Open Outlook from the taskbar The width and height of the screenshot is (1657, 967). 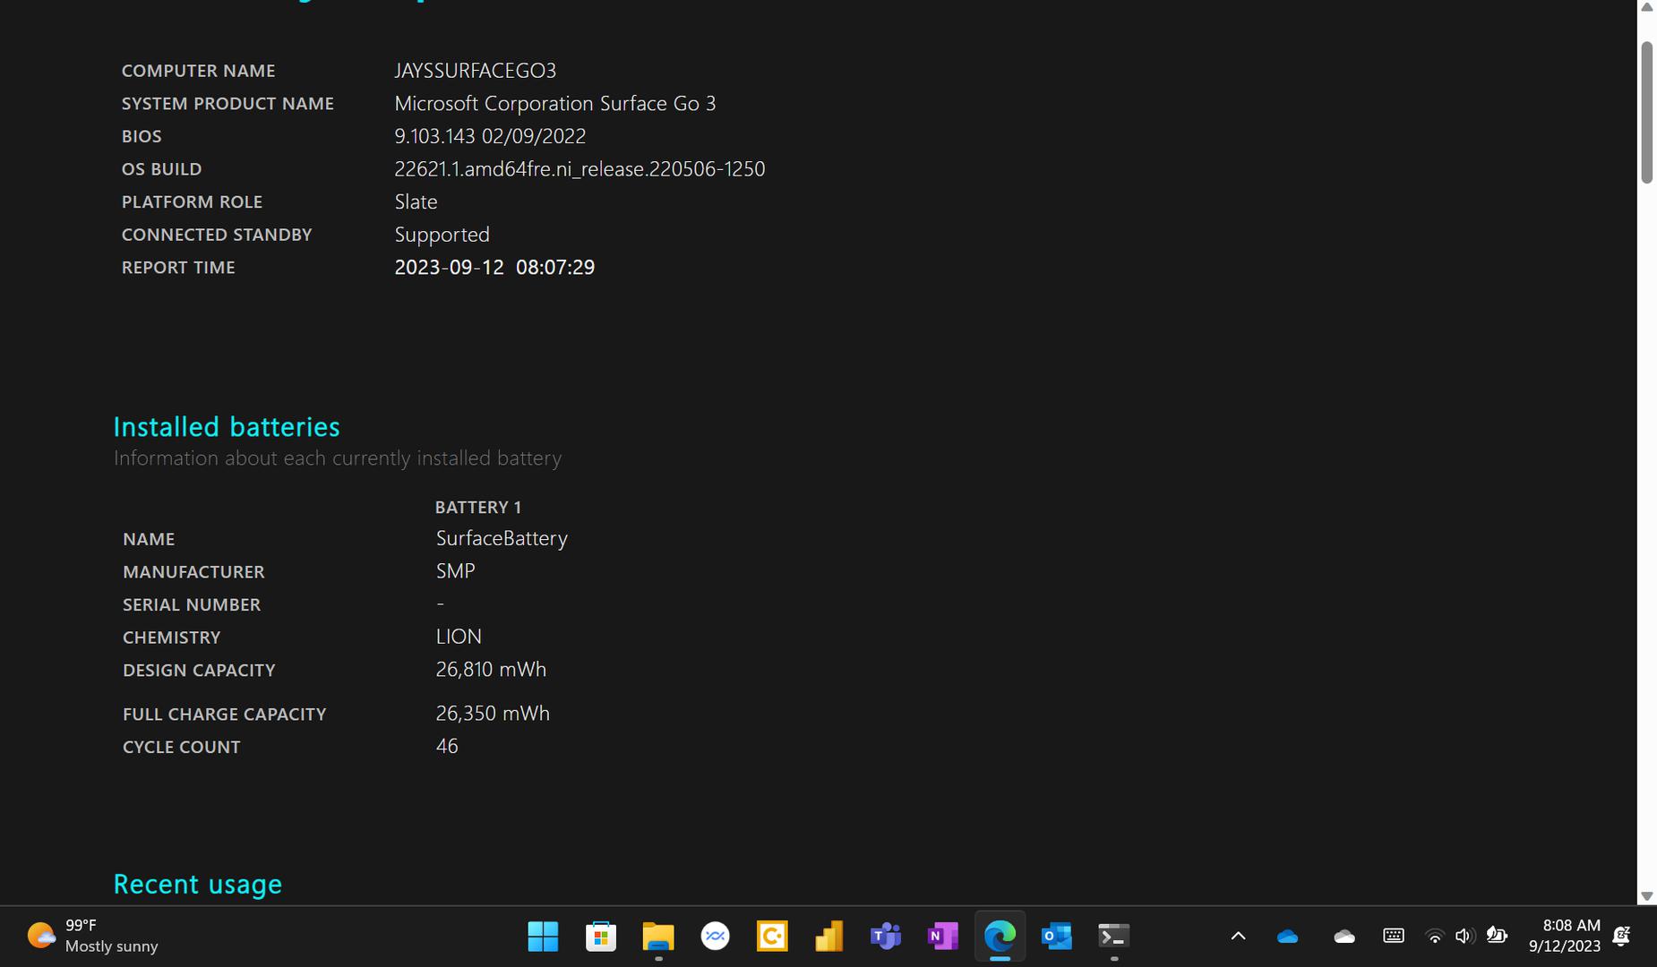pyautogui.click(x=1057, y=937)
